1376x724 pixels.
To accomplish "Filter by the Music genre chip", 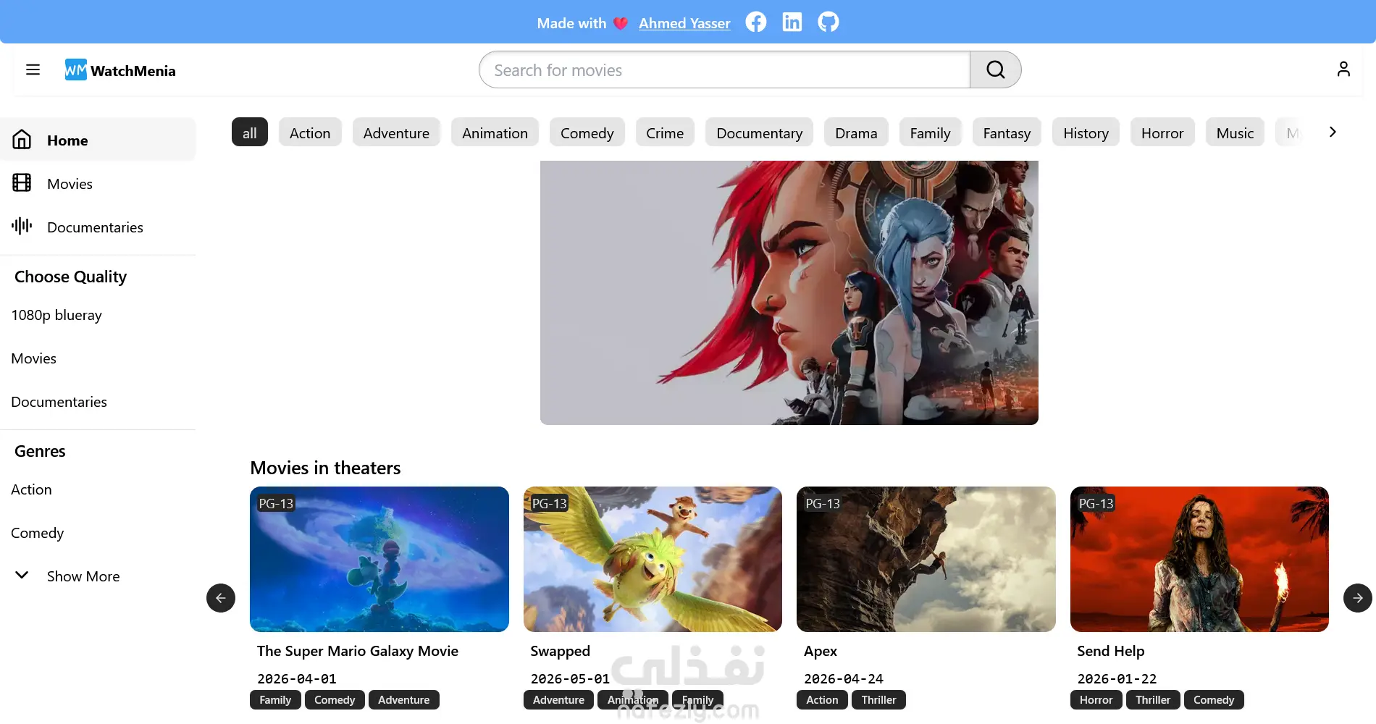I will (x=1235, y=132).
